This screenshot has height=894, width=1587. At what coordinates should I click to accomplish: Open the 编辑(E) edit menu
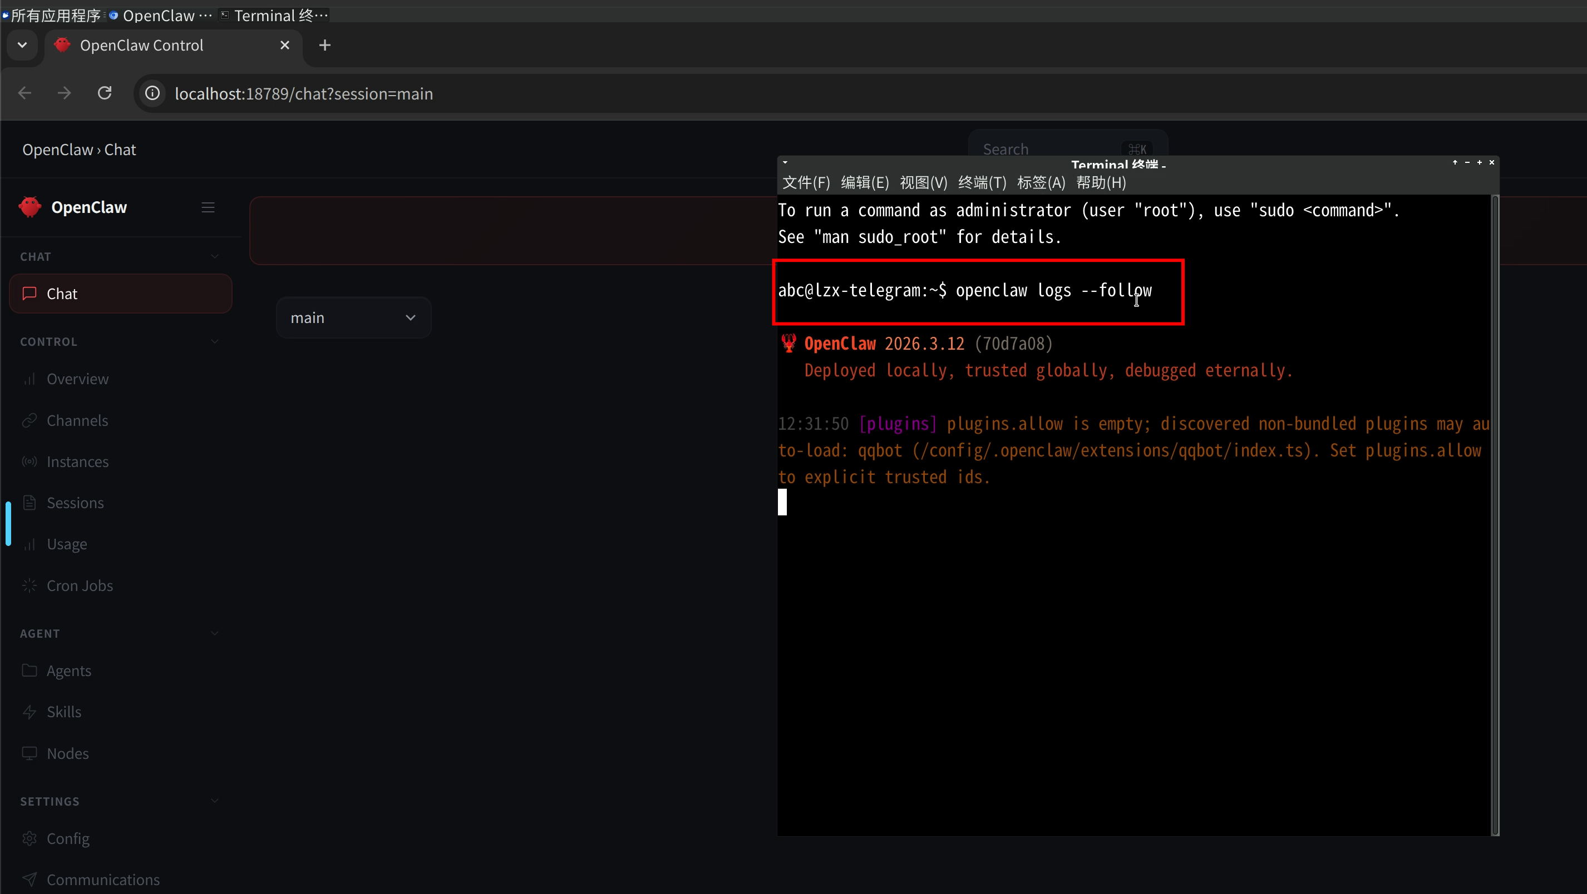click(864, 182)
